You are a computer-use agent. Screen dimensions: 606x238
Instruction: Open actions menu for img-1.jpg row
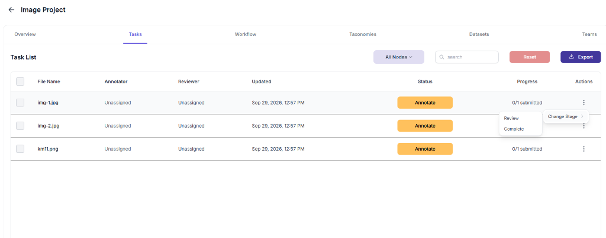click(584, 103)
